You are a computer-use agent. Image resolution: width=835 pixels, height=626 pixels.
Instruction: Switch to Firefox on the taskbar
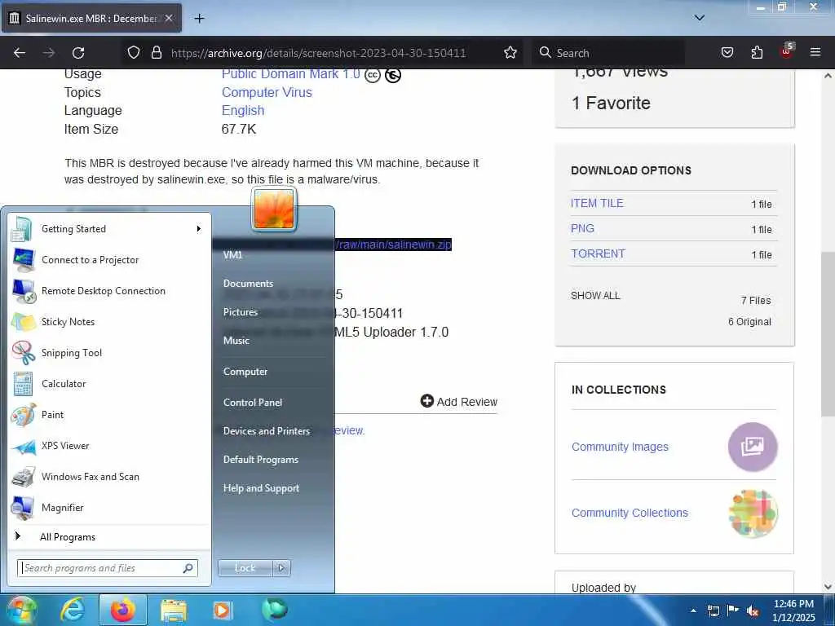pos(122,610)
